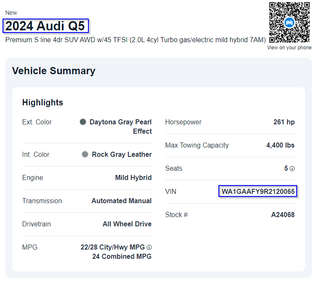Click the 'New' condition label
The image size is (316, 282).
pos(11,13)
